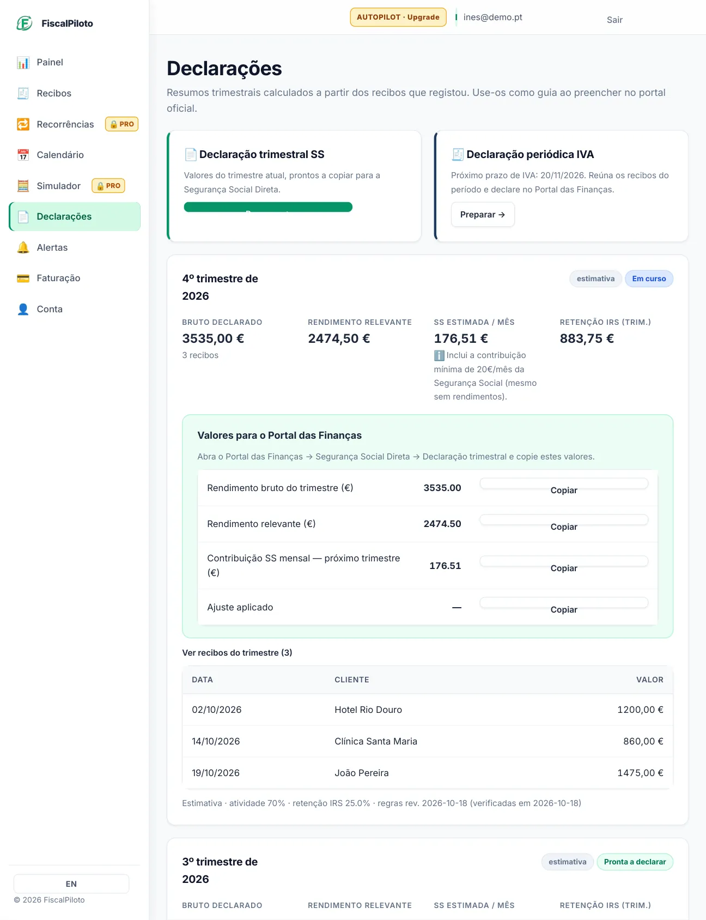Click the PRO lock badge beside Recorrências
This screenshot has height=920, width=706.
[x=121, y=124]
